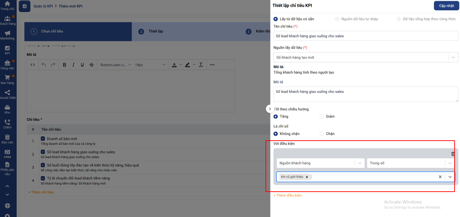
Task: Select 'Nguồn dữ liệu tự nhập' option
Action: point(337,19)
